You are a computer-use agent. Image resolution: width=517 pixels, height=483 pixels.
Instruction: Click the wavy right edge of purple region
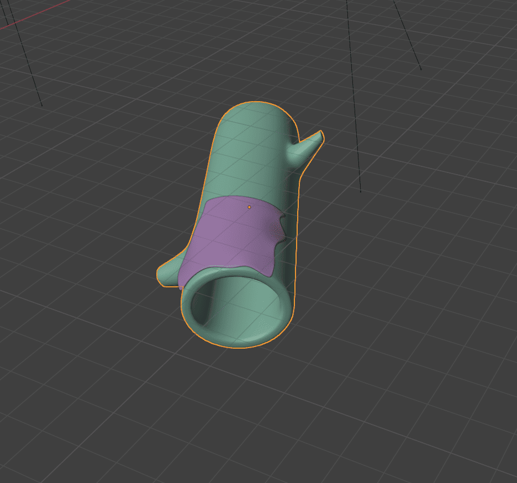(x=279, y=232)
